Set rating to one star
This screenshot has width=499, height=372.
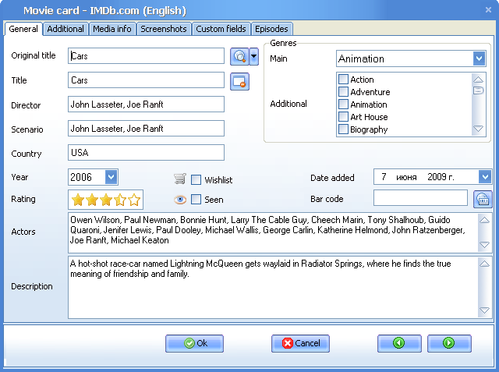78,200
